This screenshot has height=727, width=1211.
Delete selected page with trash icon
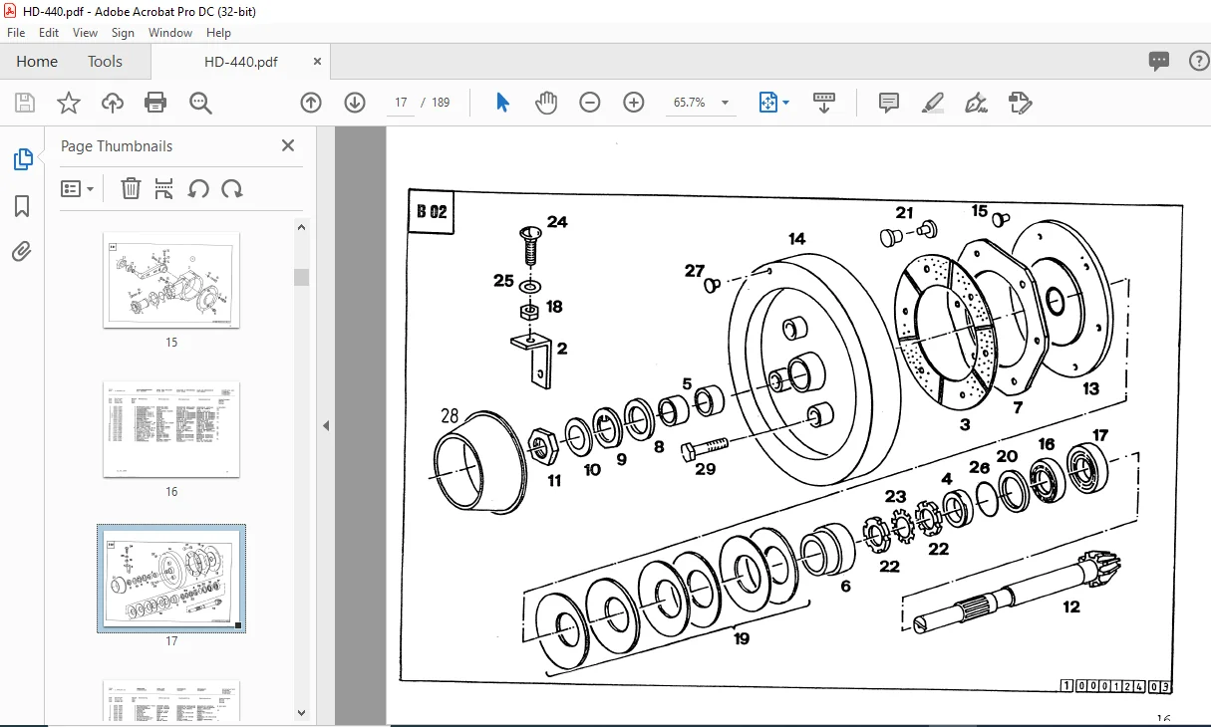pos(131,188)
